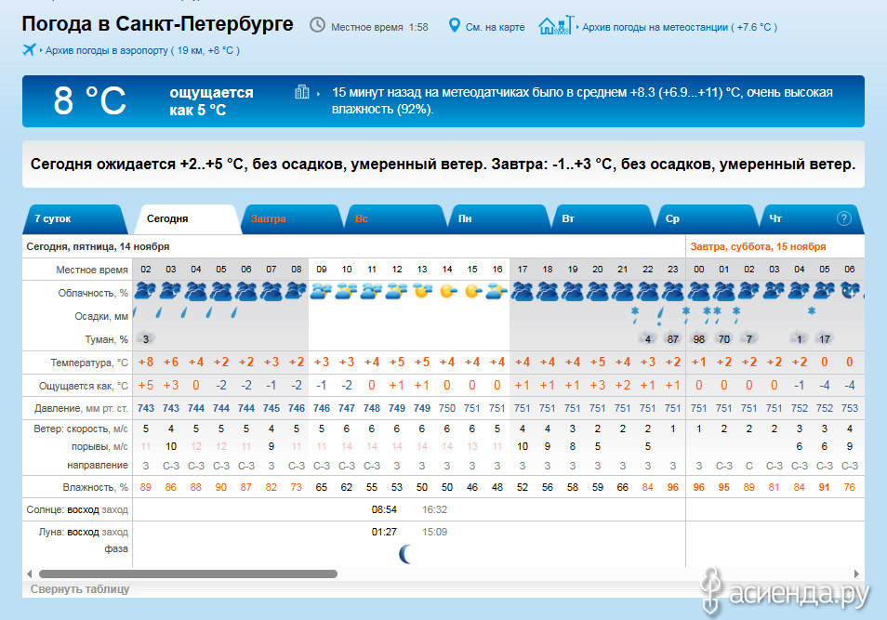Expand the arrow next to the banner building icon

(319, 93)
